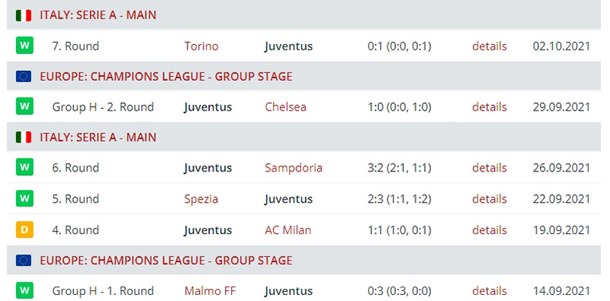The height and width of the screenshot is (301, 610).
Task: Click the yellow D draw badge for AC Milan
Action: coord(24,229)
